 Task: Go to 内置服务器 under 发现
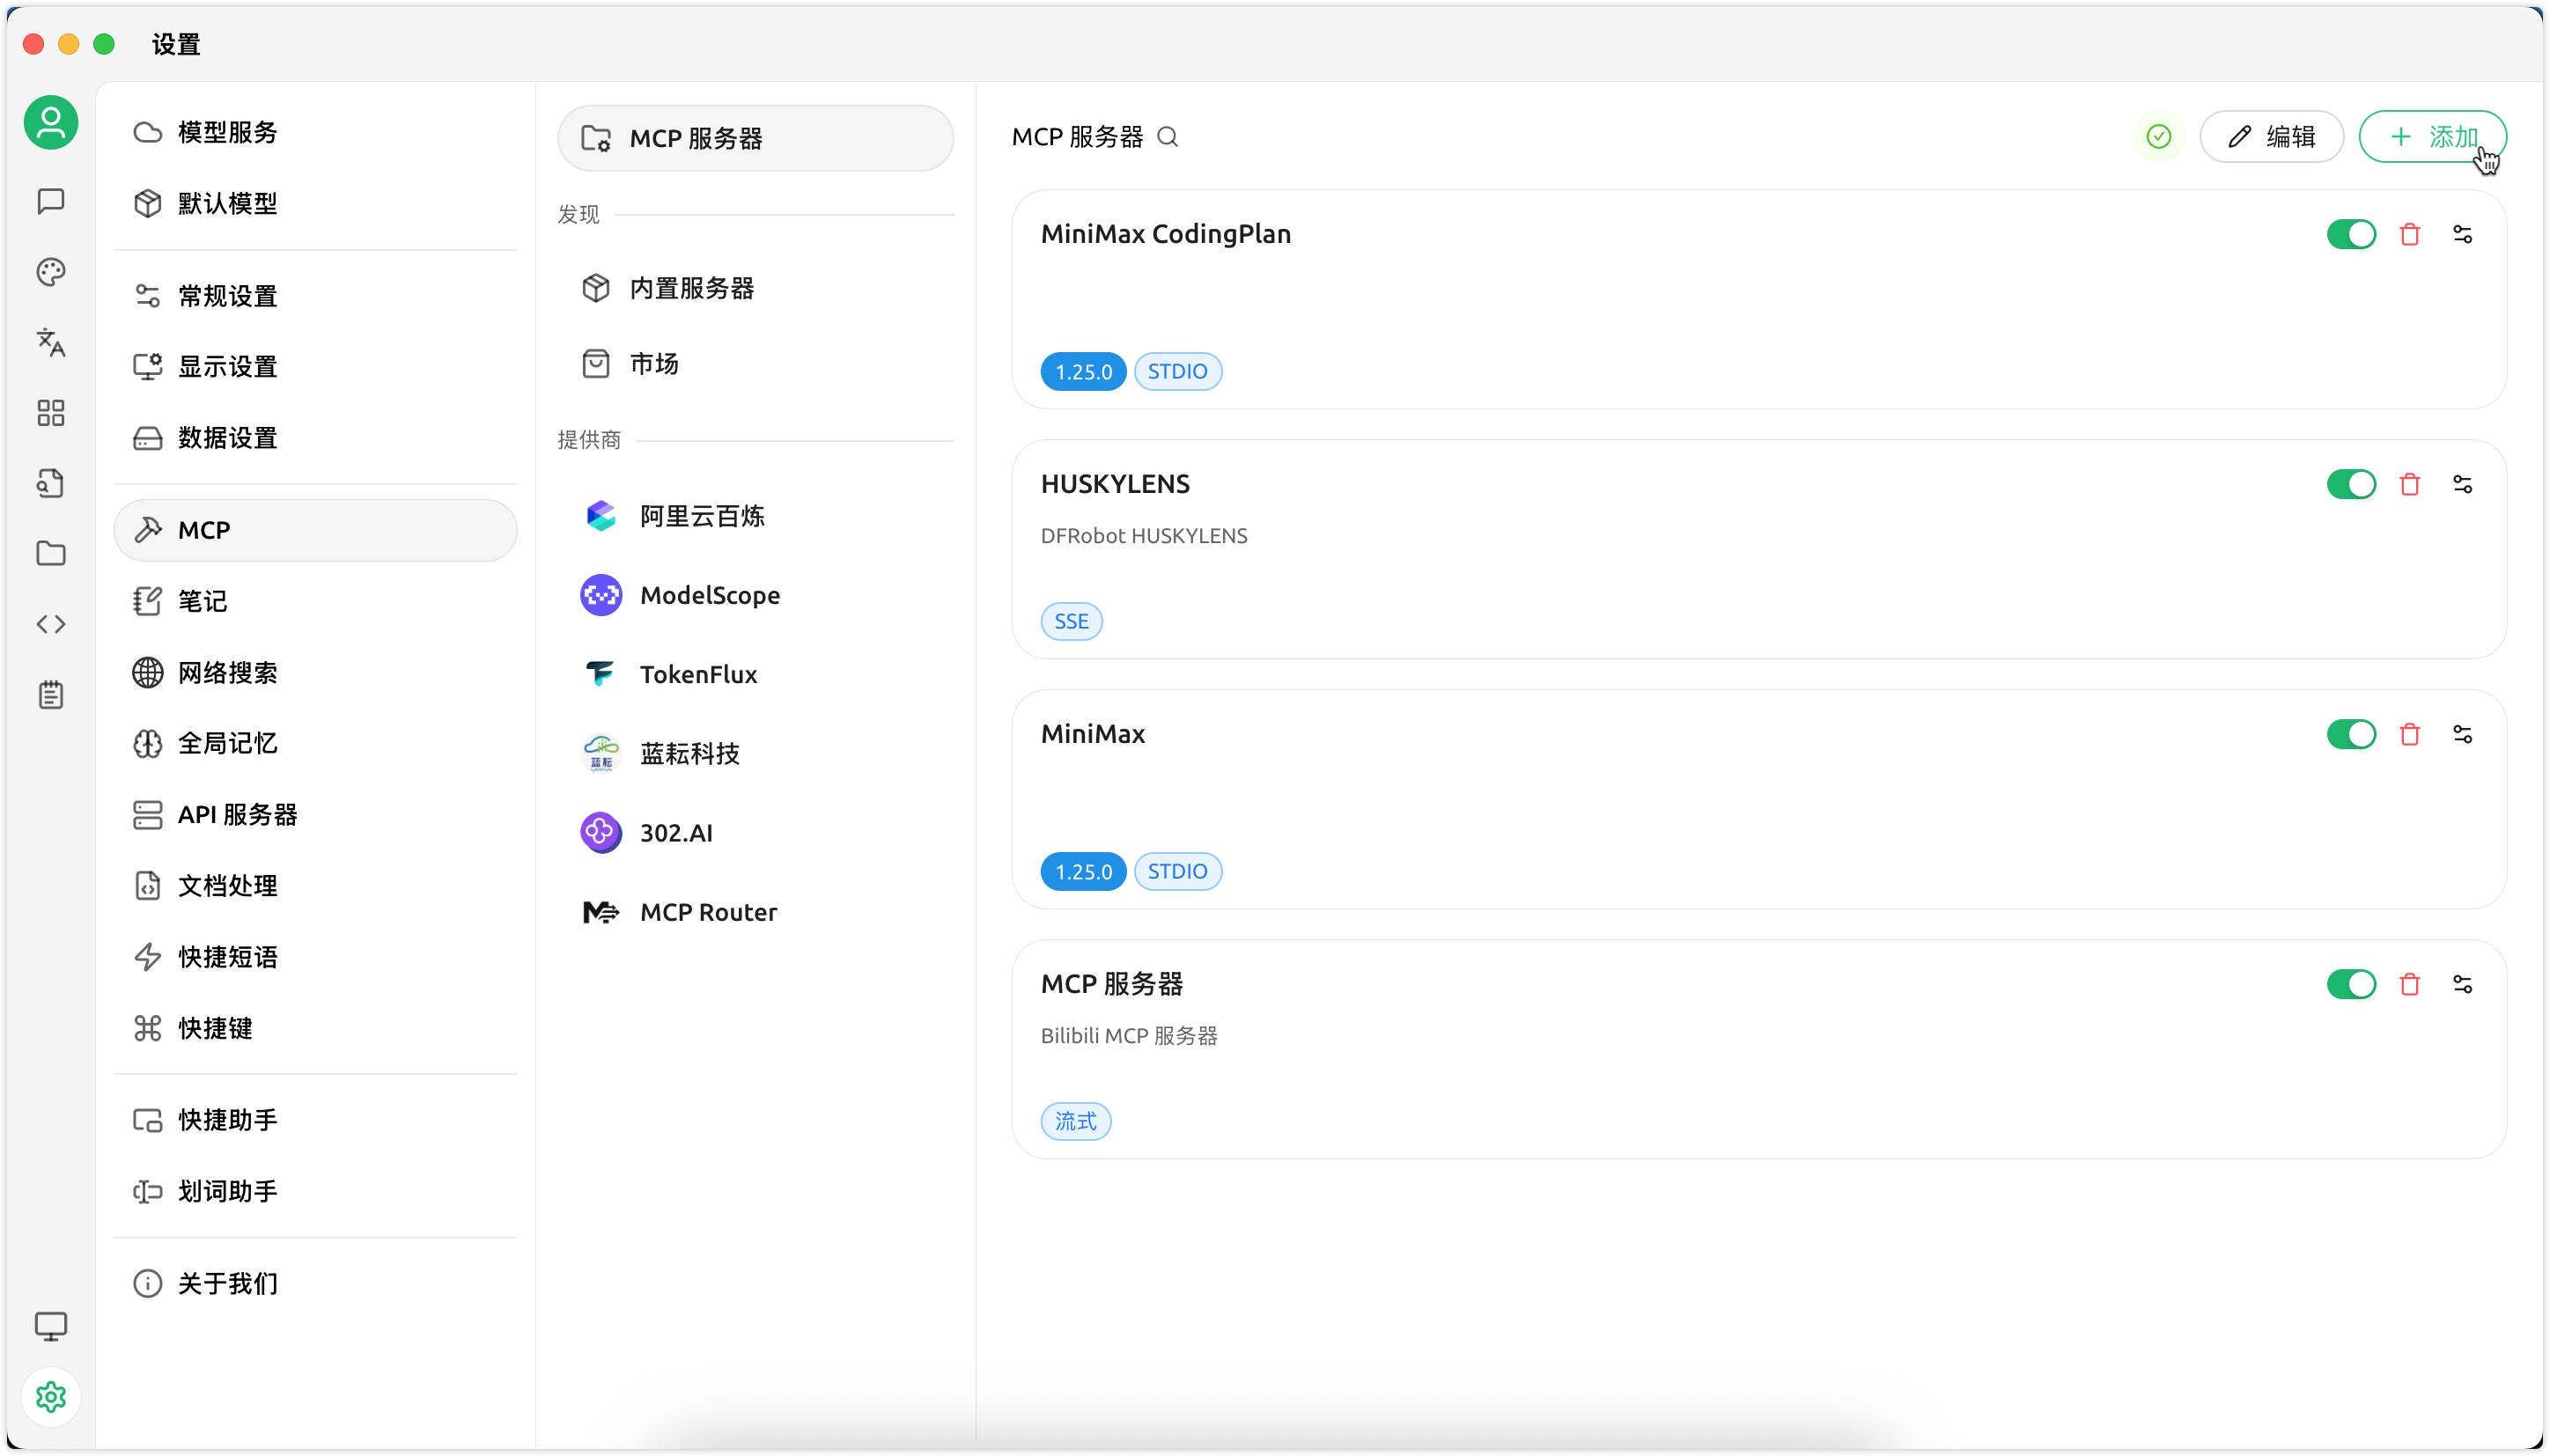pos(691,288)
